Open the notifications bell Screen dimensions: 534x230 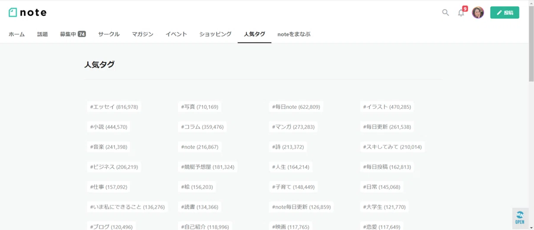pyautogui.click(x=461, y=12)
